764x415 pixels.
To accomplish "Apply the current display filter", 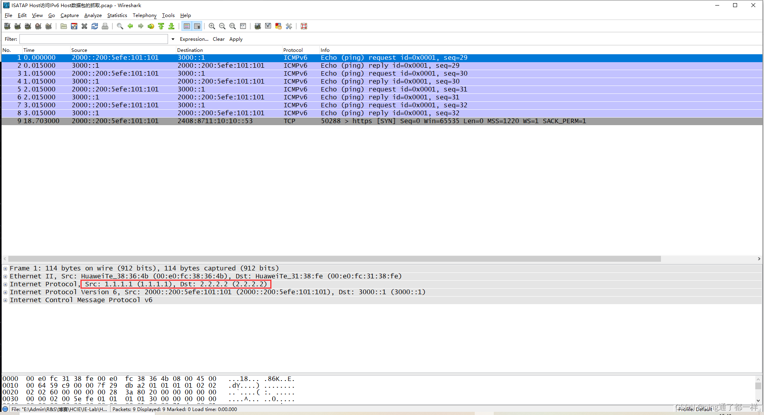I will [236, 39].
